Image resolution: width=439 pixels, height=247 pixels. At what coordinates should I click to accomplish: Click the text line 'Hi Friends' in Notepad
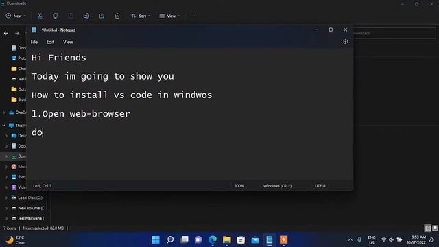(x=59, y=58)
